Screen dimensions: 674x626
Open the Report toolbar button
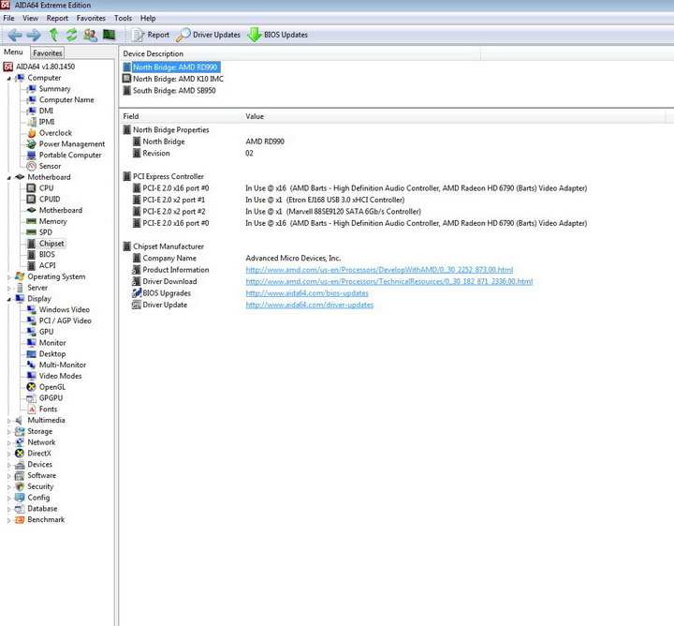click(x=150, y=35)
